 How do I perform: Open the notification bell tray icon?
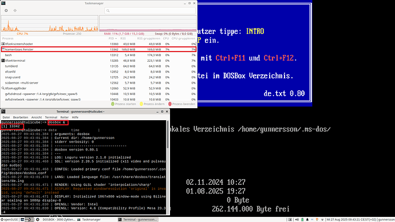[x=307, y=220]
